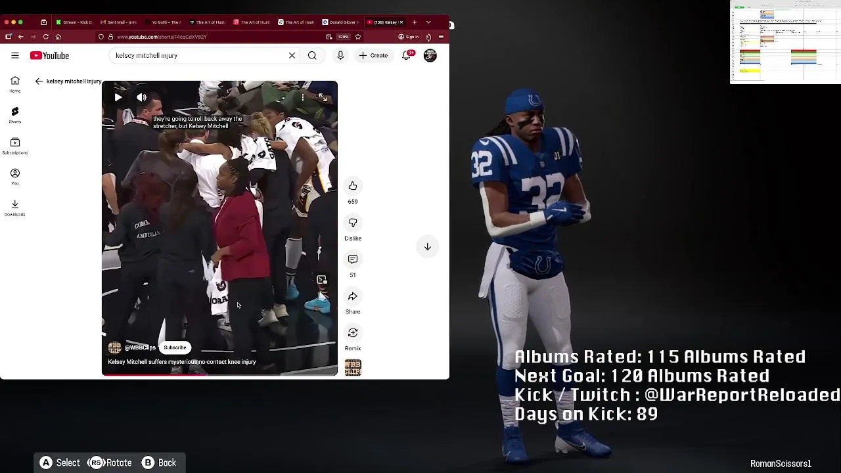Image resolution: width=841 pixels, height=473 pixels.
Task: Enter fullscreen on the Shorts player
Action: point(323,97)
